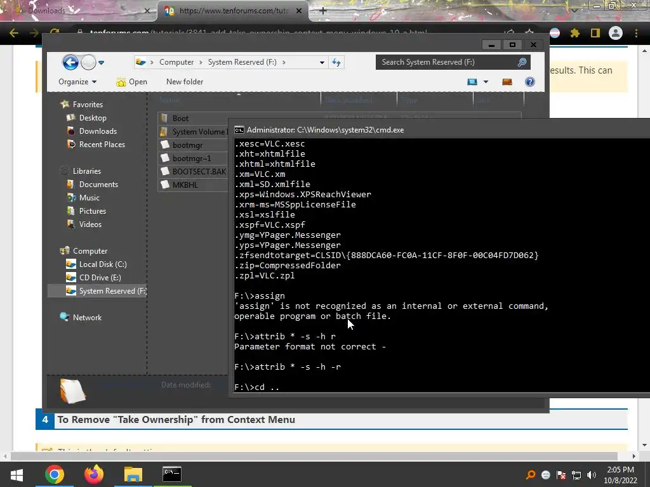Switch to the tenforums.com browser tab
Image resolution: width=650 pixels, height=487 pixels.
(x=232, y=11)
